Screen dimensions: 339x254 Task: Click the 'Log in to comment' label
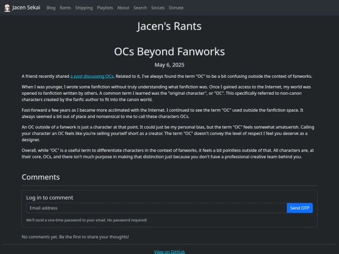(50, 198)
